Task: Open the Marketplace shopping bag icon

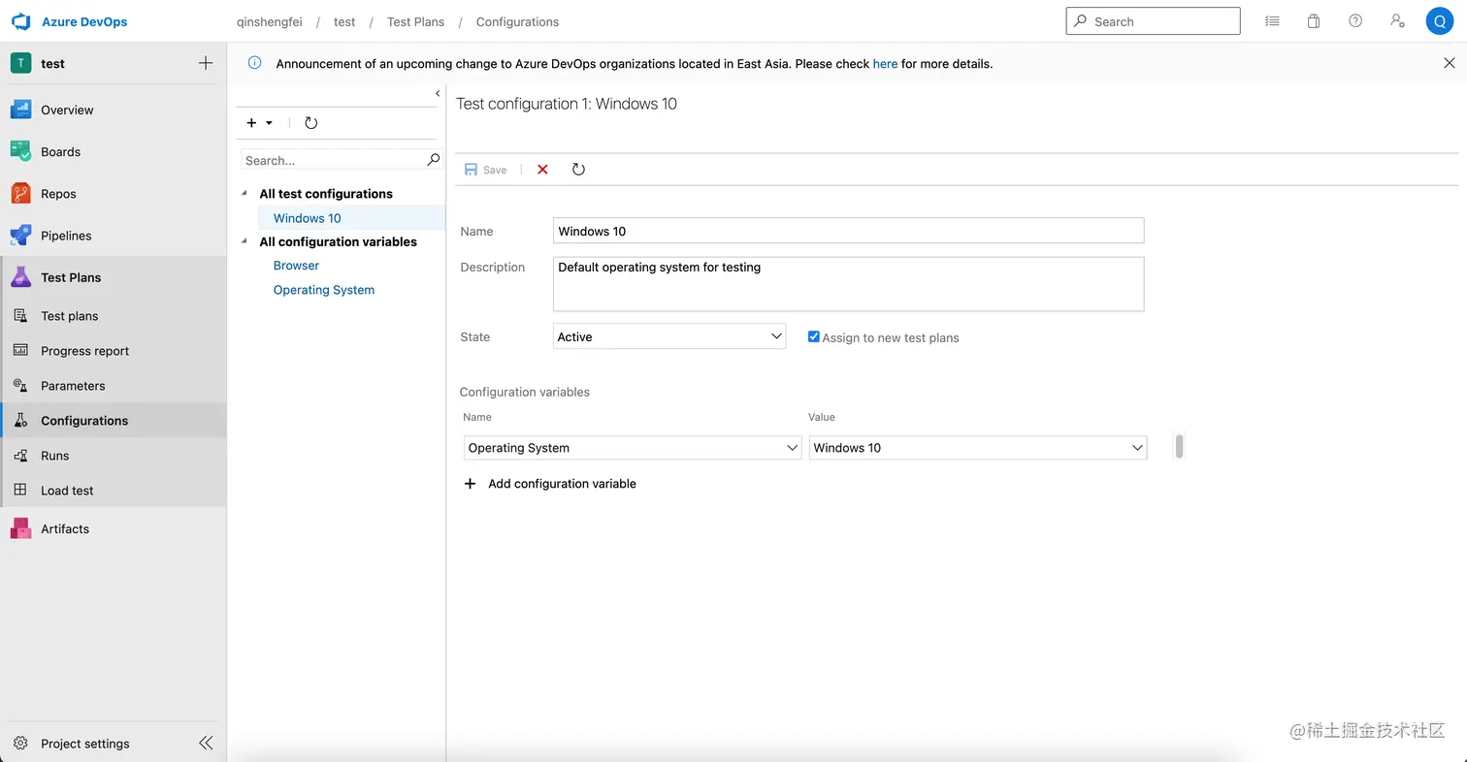Action: tap(1314, 21)
